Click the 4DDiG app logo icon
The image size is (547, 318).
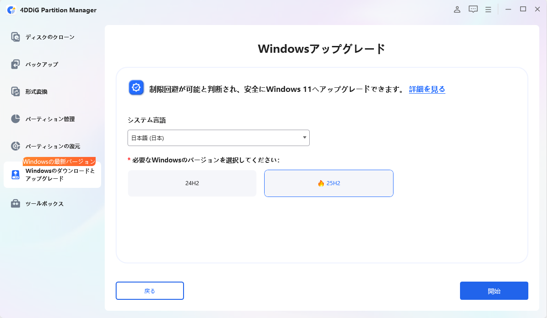[x=10, y=10]
